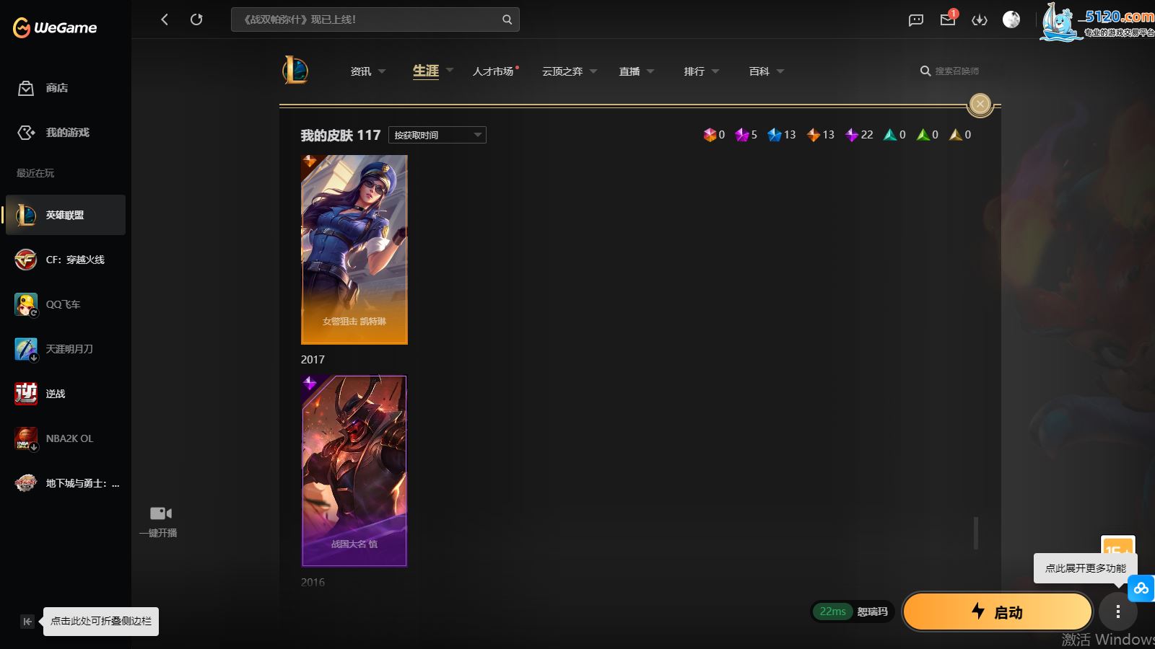Open the 百科 tab
Viewport: 1155px width, 649px height.
[759, 71]
